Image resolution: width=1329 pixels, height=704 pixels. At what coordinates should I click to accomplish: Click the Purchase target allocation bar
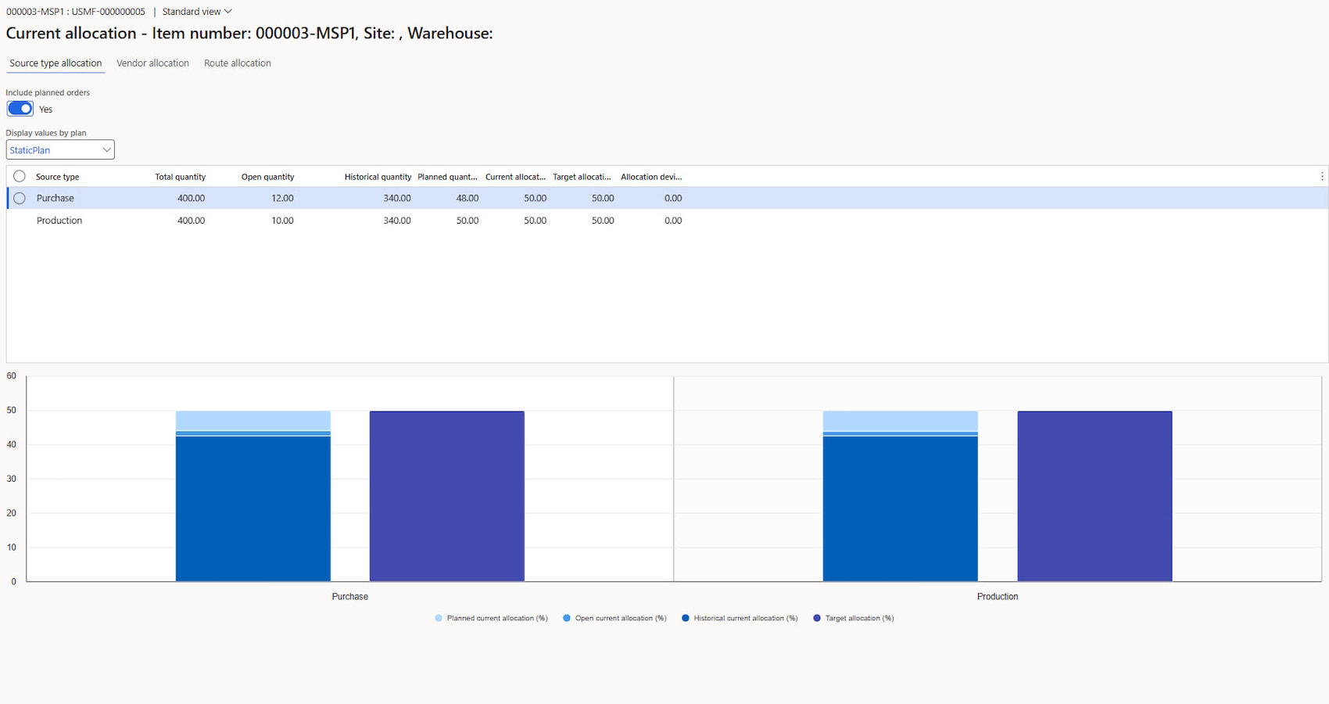coord(447,496)
